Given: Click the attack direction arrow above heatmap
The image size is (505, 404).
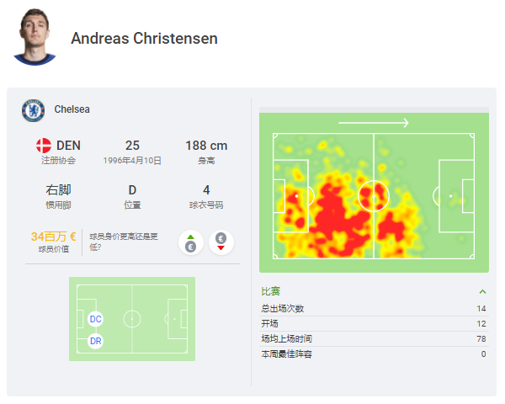Looking at the screenshot, I should tap(373, 123).
